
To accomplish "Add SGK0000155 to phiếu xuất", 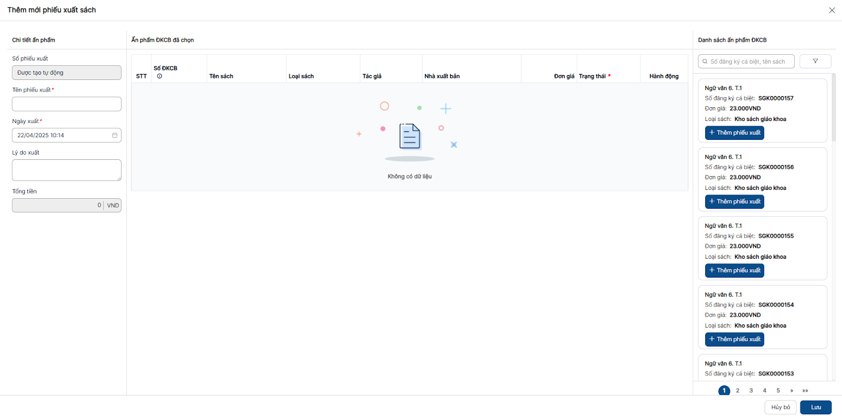I will [x=734, y=270].
